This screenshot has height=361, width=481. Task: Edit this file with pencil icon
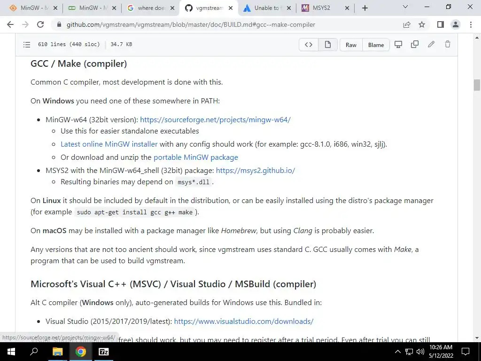pyautogui.click(x=431, y=45)
